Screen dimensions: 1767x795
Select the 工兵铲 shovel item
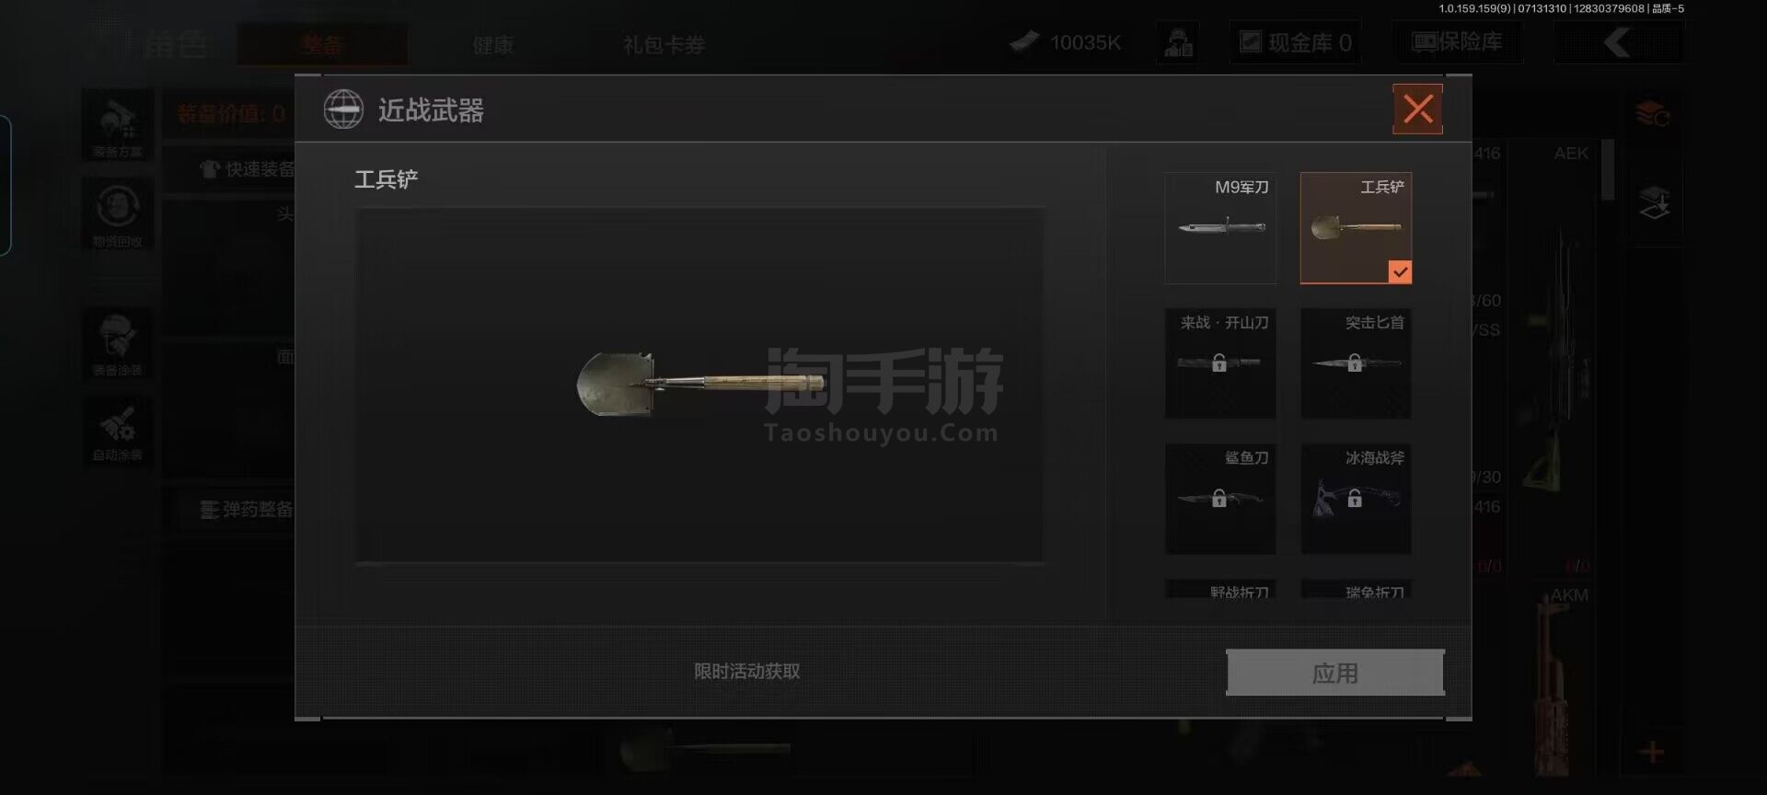(1356, 228)
